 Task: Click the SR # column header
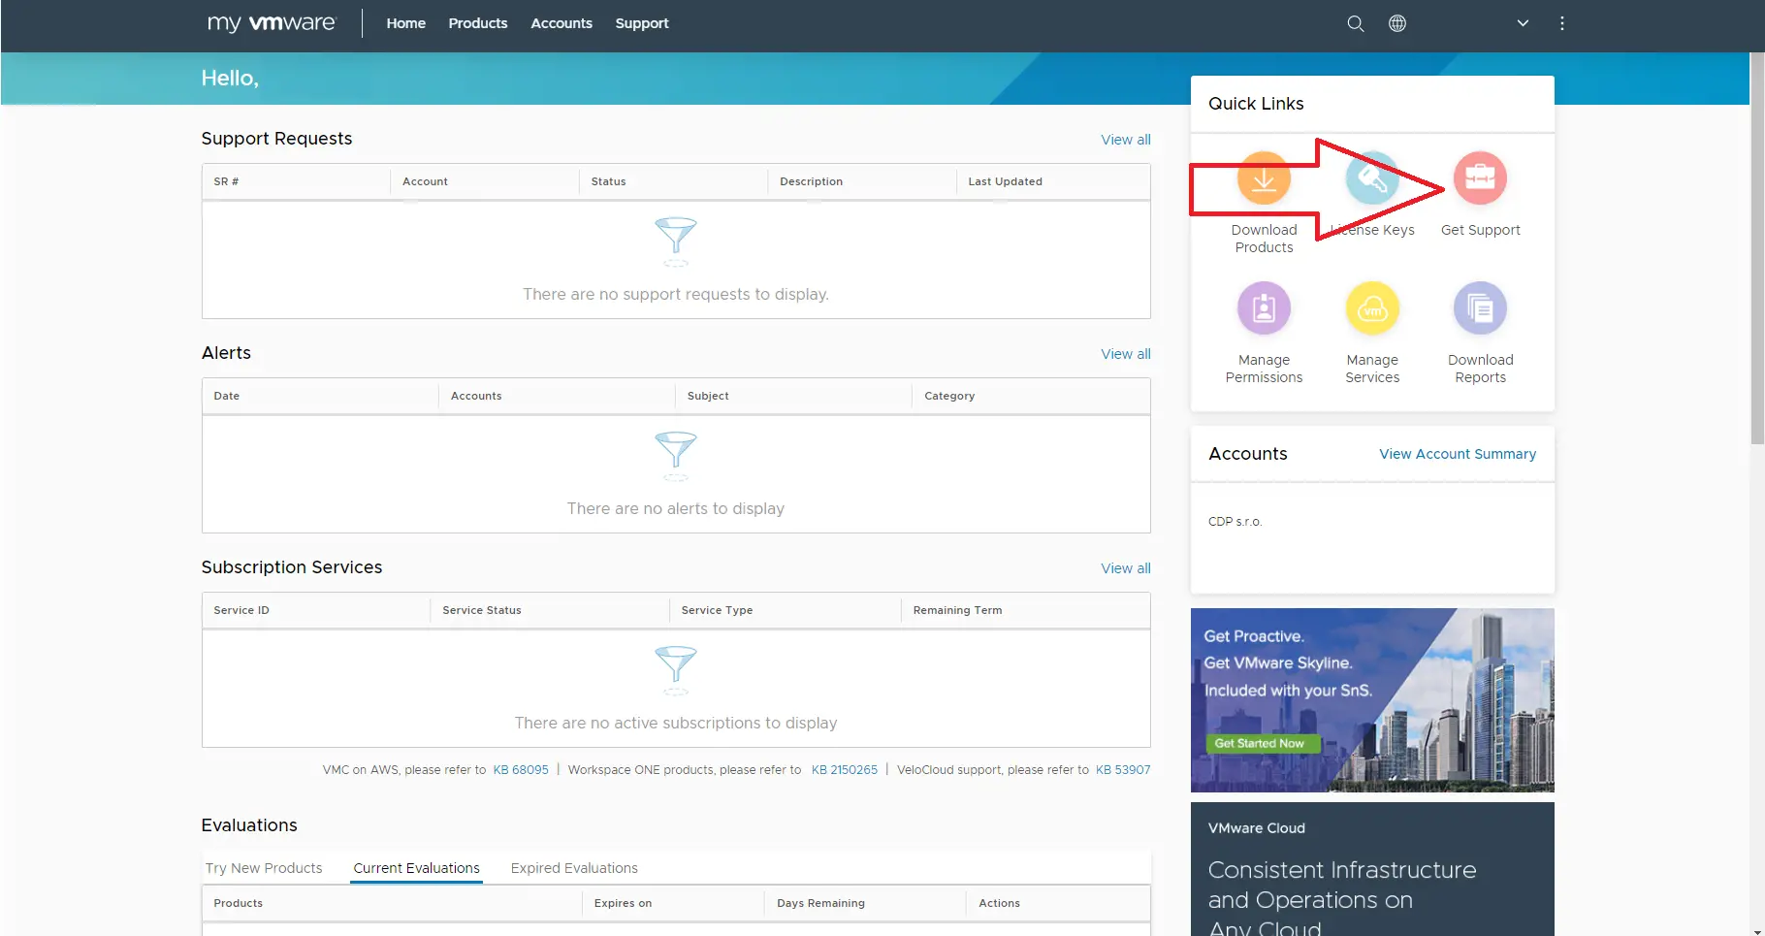coord(297,181)
